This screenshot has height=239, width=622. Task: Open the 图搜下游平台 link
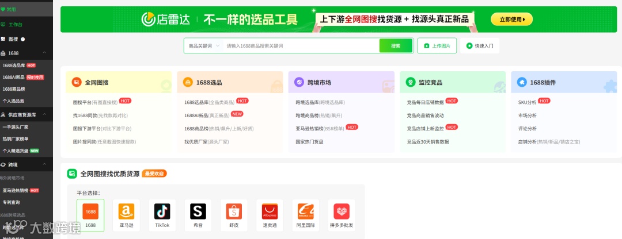pos(102,129)
